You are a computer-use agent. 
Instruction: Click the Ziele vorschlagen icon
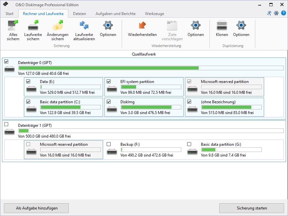172,25
